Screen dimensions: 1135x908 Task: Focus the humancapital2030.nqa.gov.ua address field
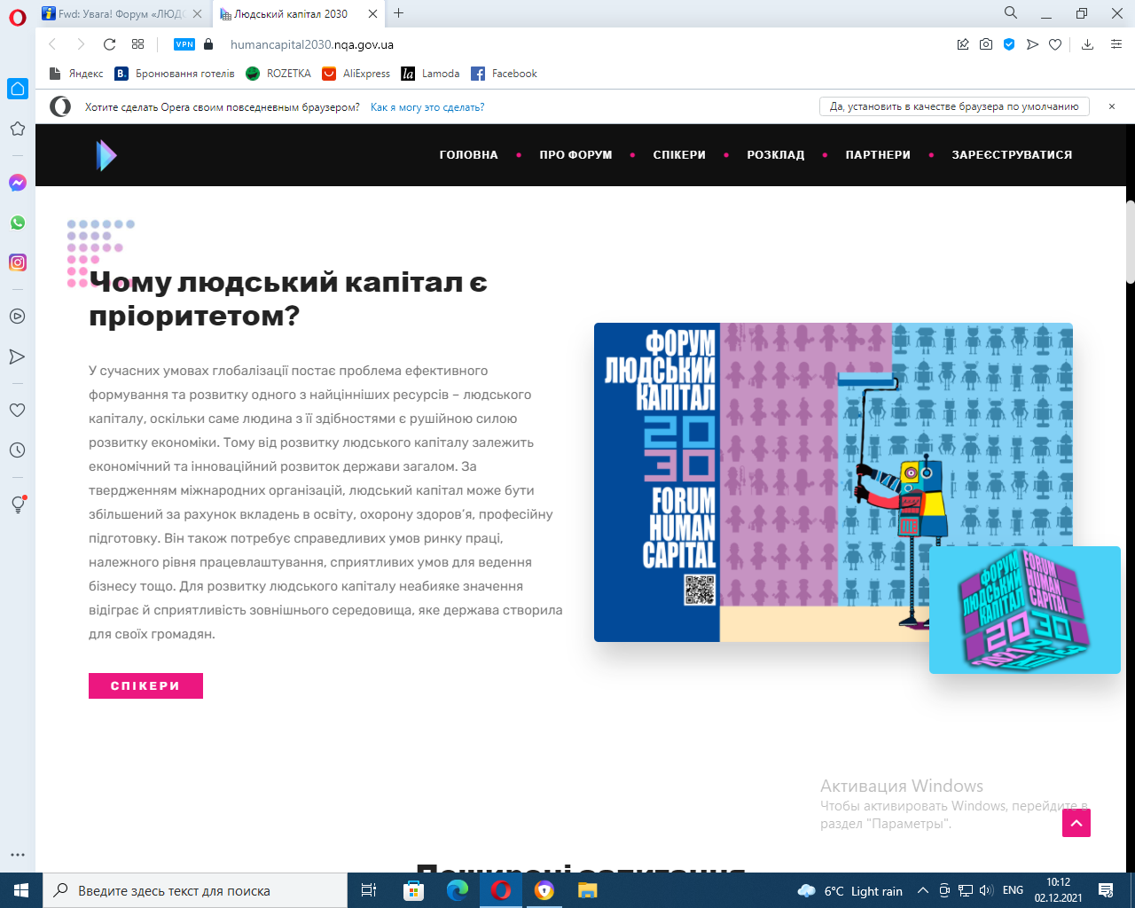tap(312, 44)
